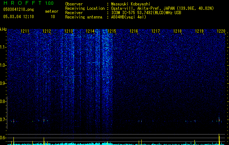Click the red meteor echo below 1212
Screen dimensions: 229x145
coord(44,120)
